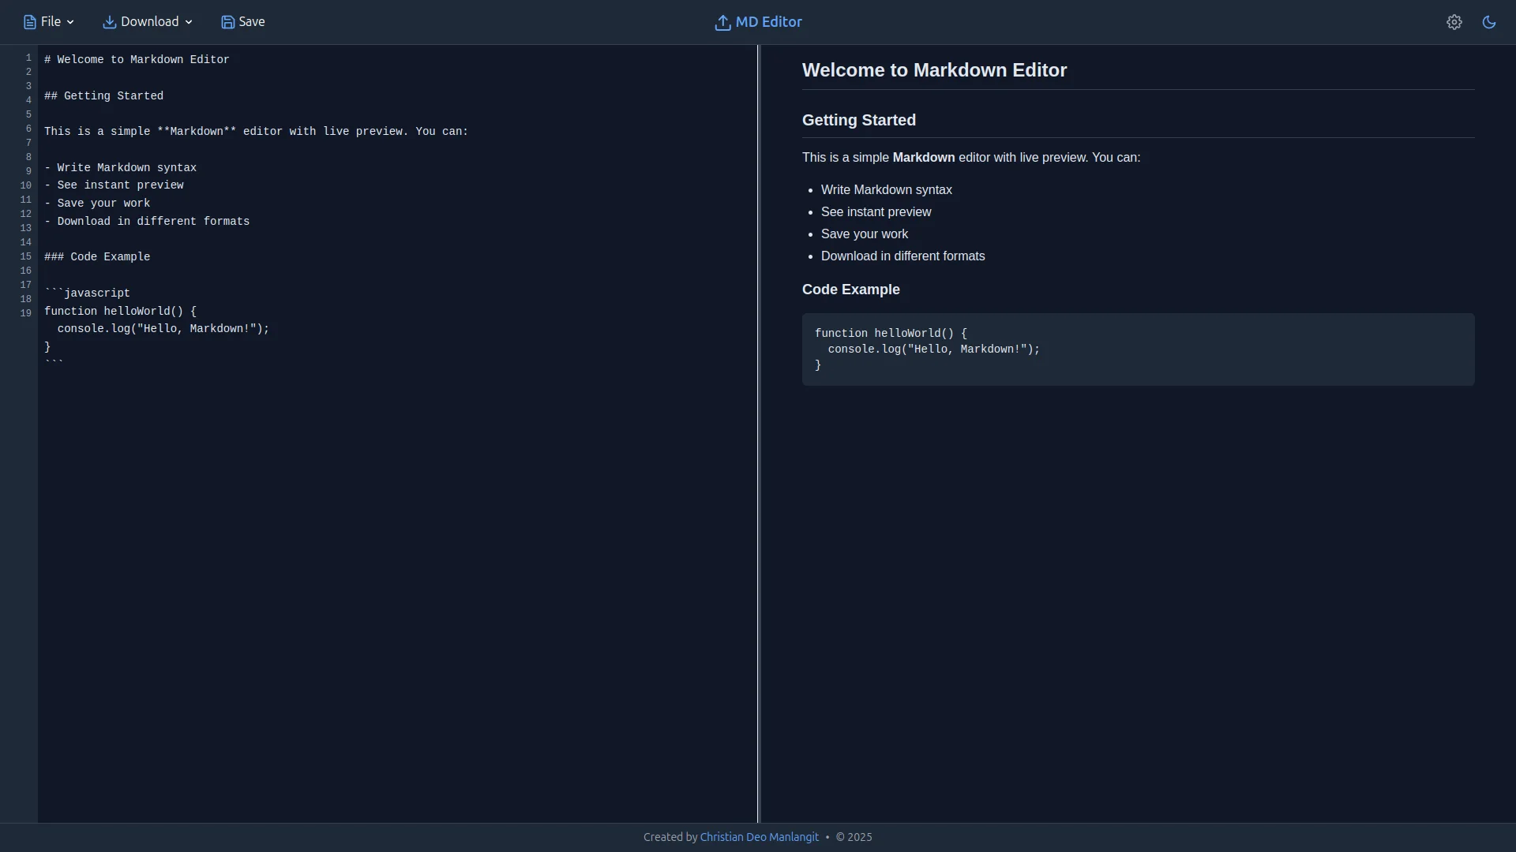
Task: Toggle dark mode with moon icon
Action: 1489,22
